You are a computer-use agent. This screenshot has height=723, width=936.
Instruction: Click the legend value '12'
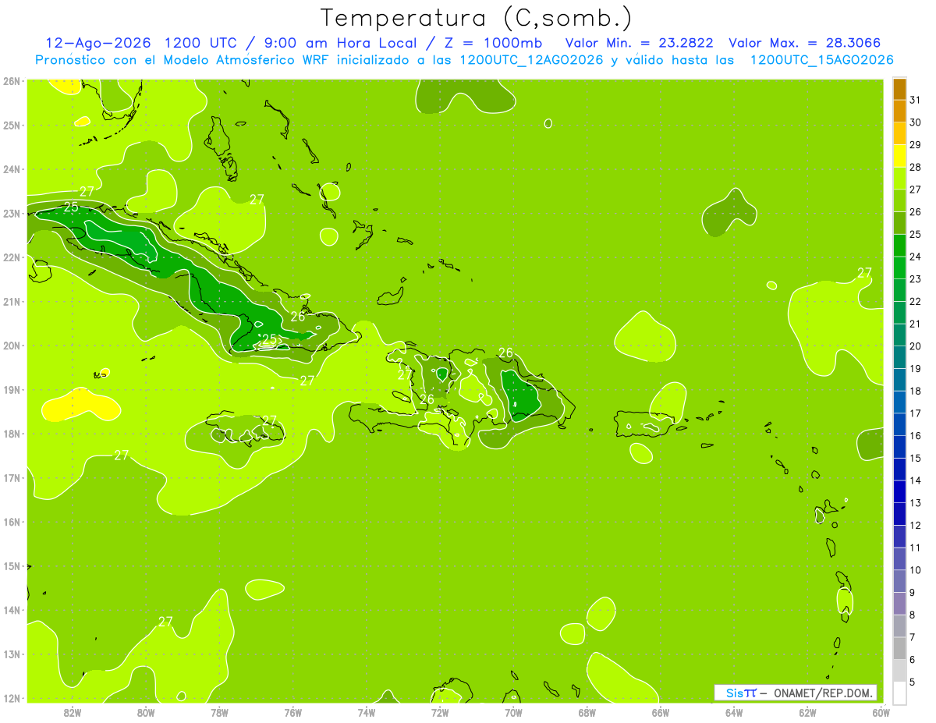(916, 525)
